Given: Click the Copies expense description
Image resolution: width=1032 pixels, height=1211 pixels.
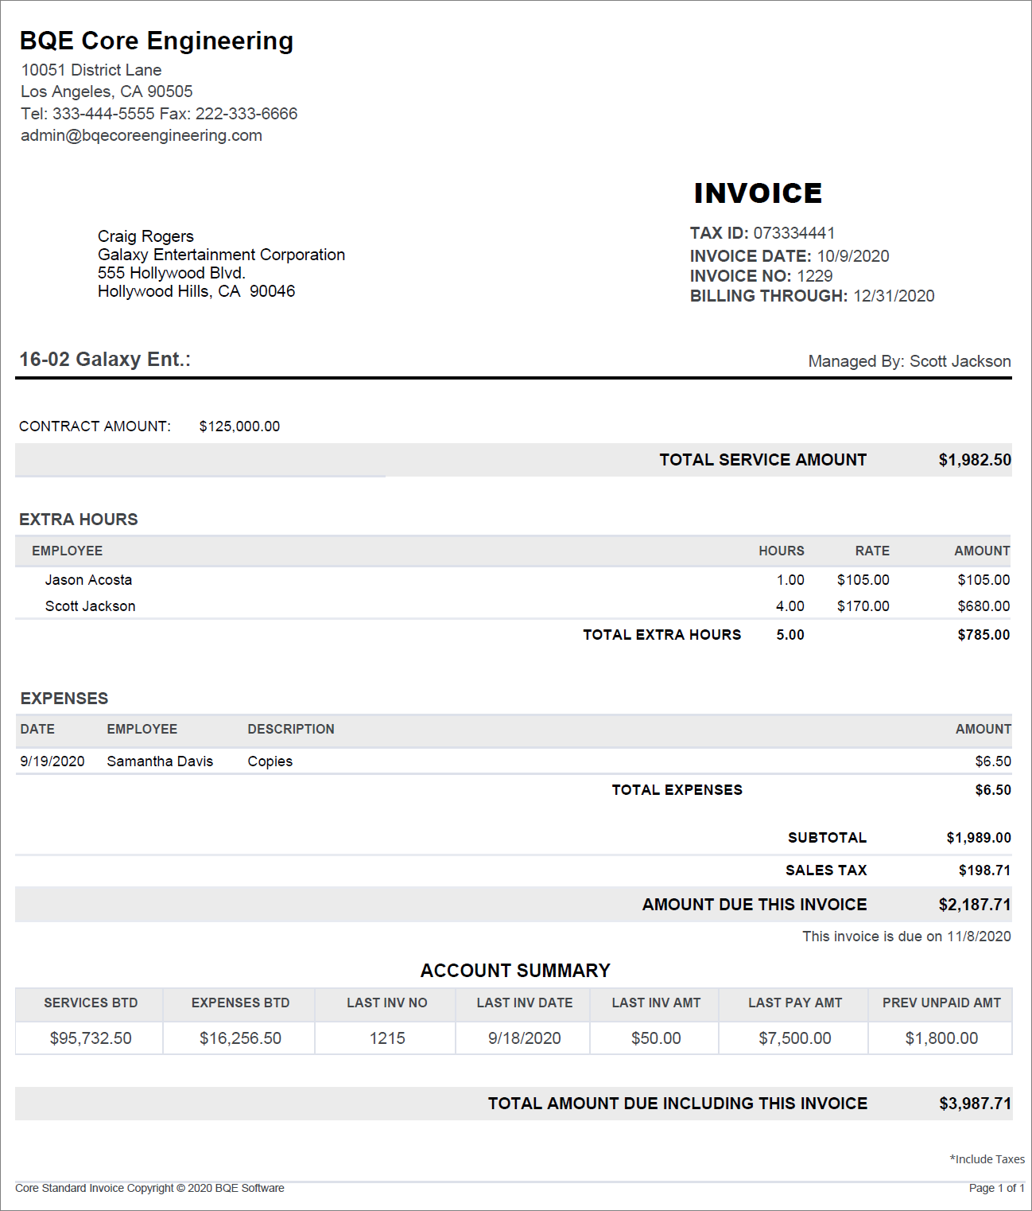Looking at the screenshot, I should pyautogui.click(x=270, y=761).
